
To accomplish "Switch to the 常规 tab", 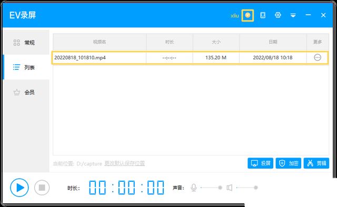I will point(26,43).
